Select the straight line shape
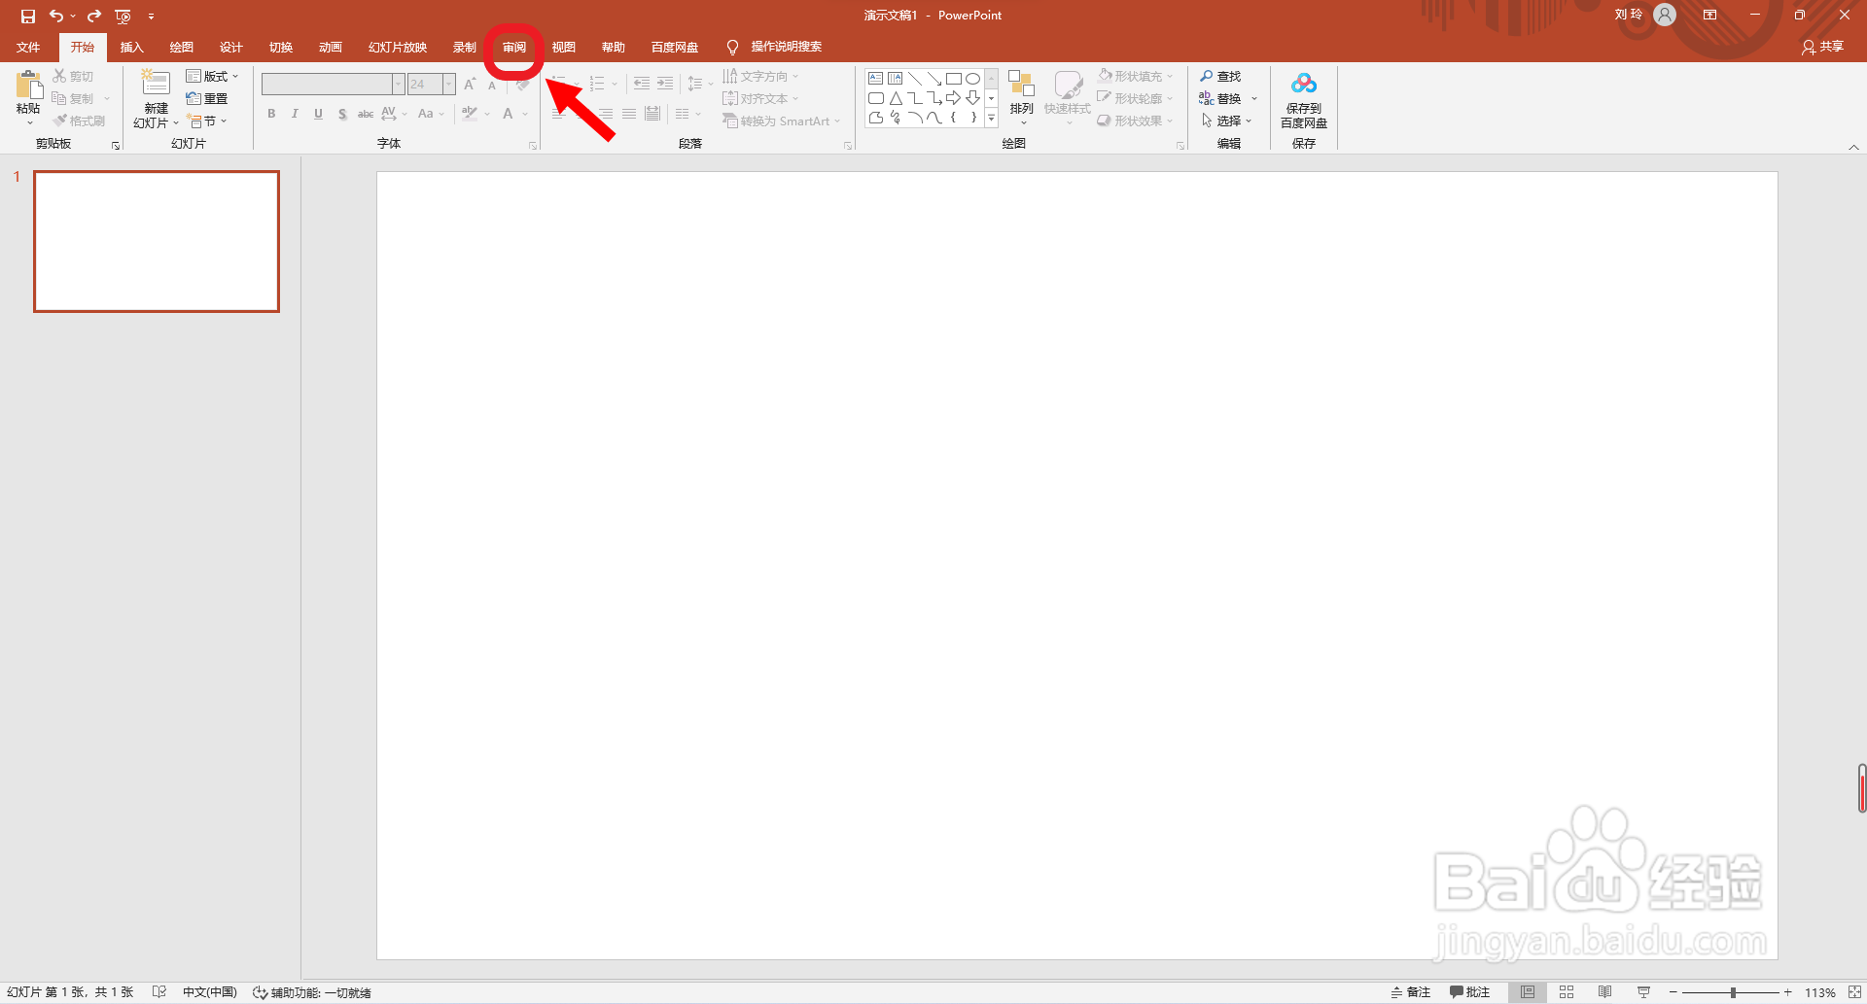 pyautogui.click(x=915, y=79)
